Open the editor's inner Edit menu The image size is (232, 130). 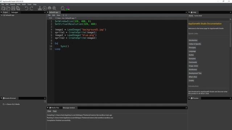click(54, 15)
